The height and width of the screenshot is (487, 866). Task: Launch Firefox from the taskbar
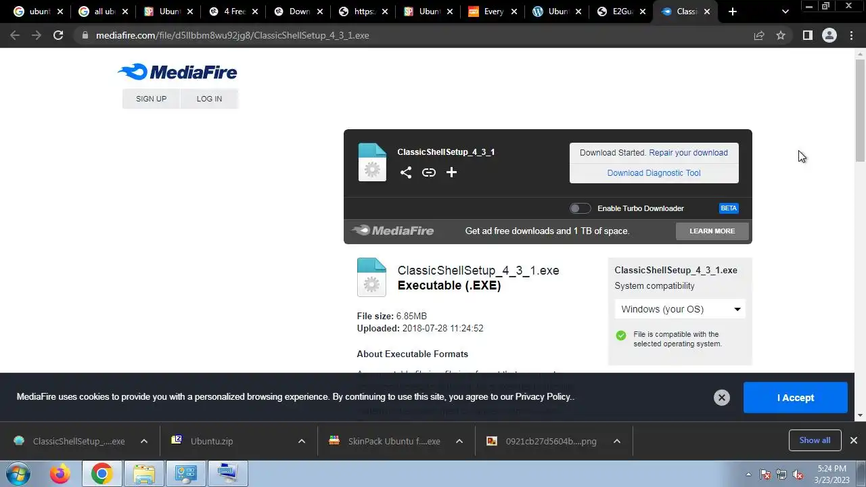pyautogui.click(x=60, y=473)
